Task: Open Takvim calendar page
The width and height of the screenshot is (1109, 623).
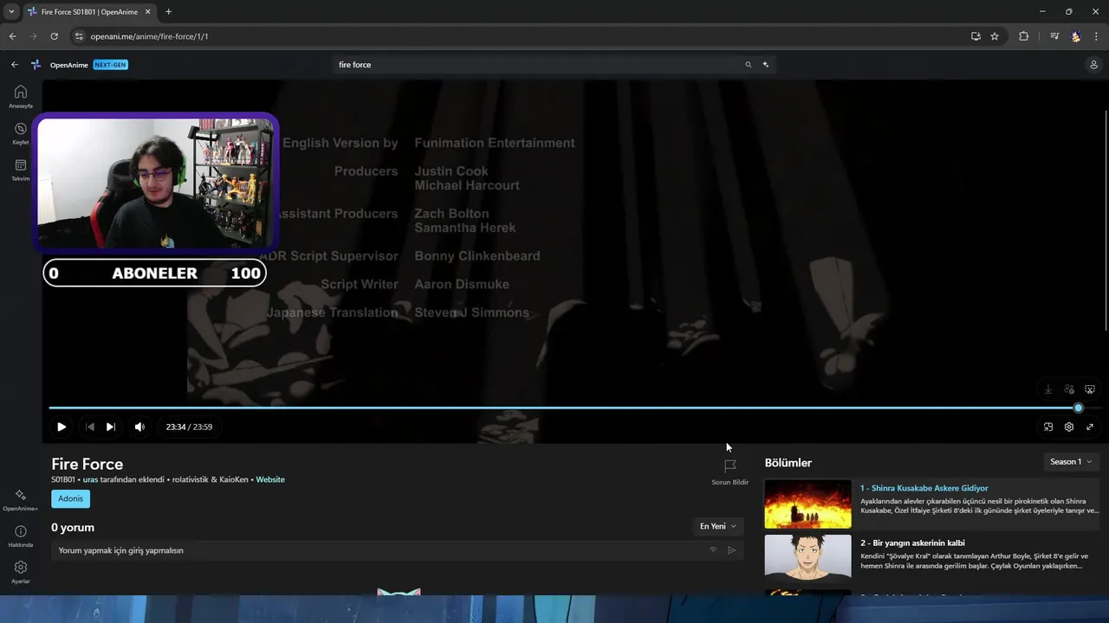Action: pos(21,170)
